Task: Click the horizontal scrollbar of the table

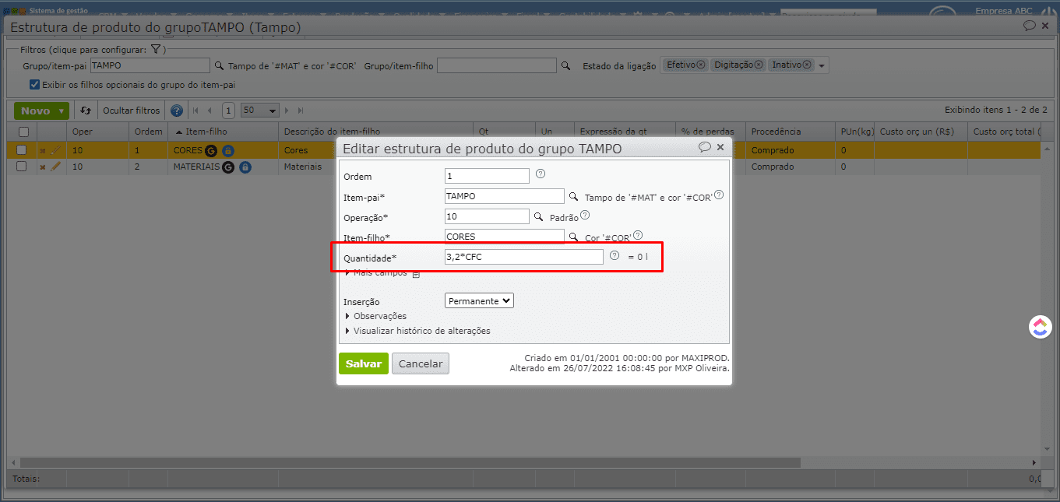Action: point(411,462)
